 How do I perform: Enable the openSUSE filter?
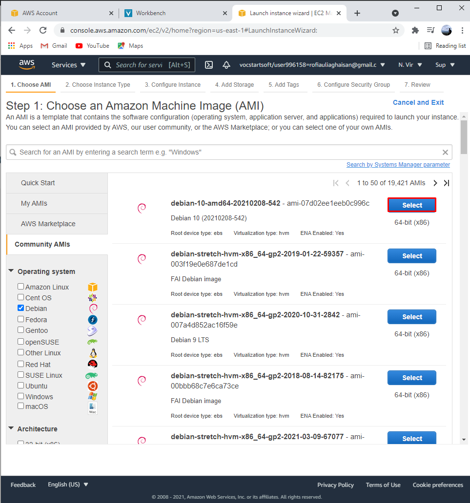[x=21, y=341]
